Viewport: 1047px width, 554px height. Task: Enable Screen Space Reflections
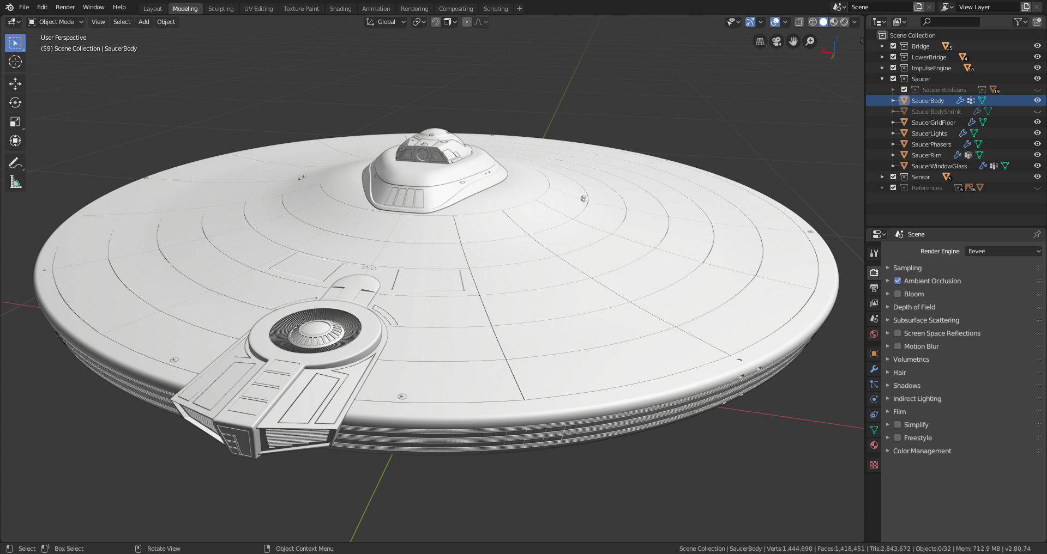[898, 333]
